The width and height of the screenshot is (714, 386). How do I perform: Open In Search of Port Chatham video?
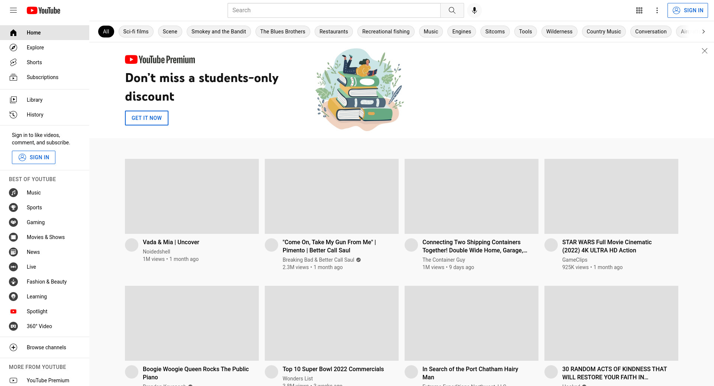point(470,373)
